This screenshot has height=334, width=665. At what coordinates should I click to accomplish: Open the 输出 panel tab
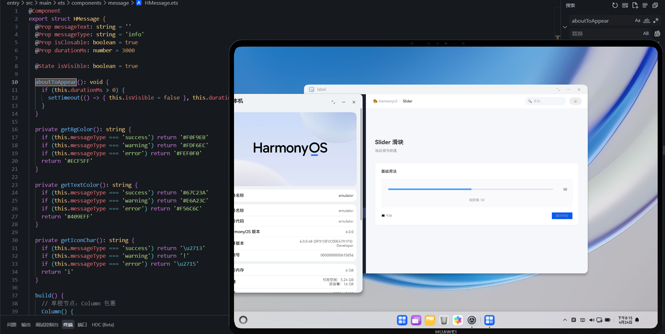(26, 325)
